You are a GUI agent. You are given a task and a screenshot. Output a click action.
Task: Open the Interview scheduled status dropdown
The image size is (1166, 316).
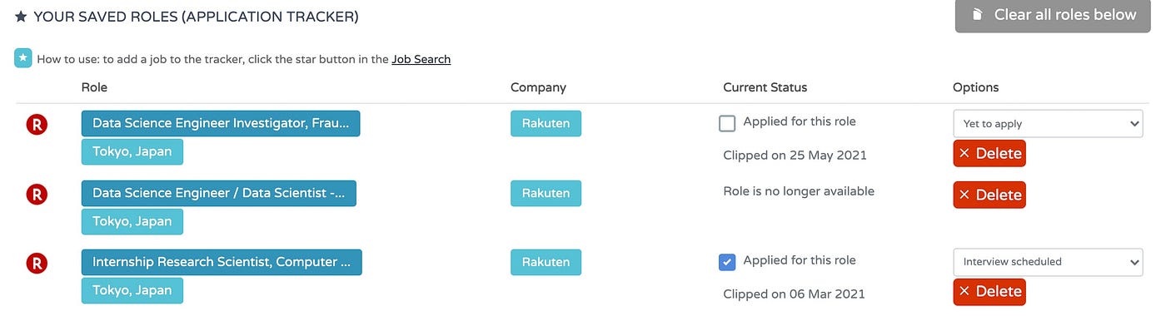pyautogui.click(x=1048, y=261)
